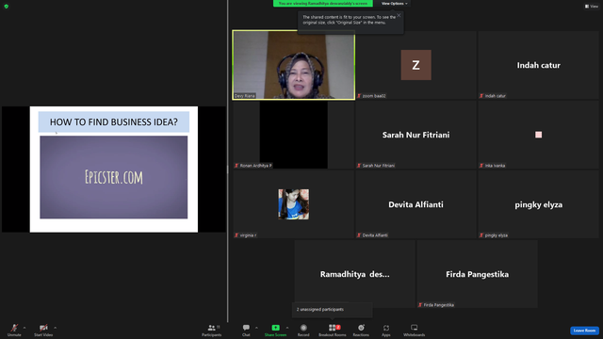Click the muted mic icon next to zoom baa02
The height and width of the screenshot is (339, 603).
(x=359, y=96)
